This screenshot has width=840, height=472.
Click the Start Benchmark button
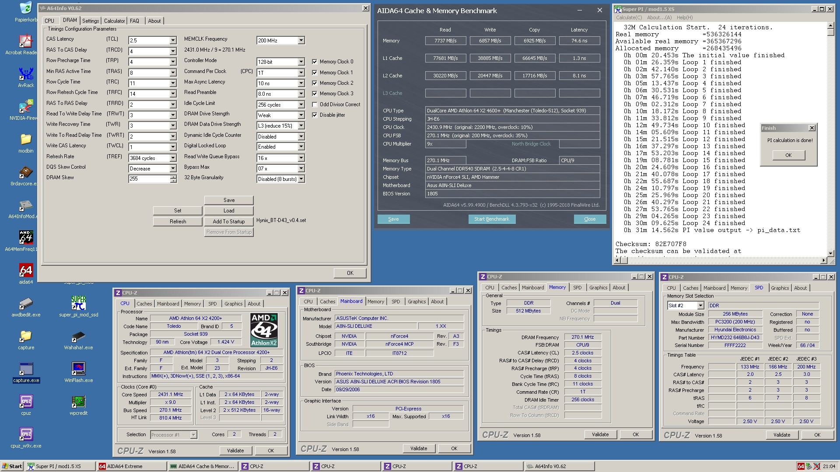click(x=491, y=219)
